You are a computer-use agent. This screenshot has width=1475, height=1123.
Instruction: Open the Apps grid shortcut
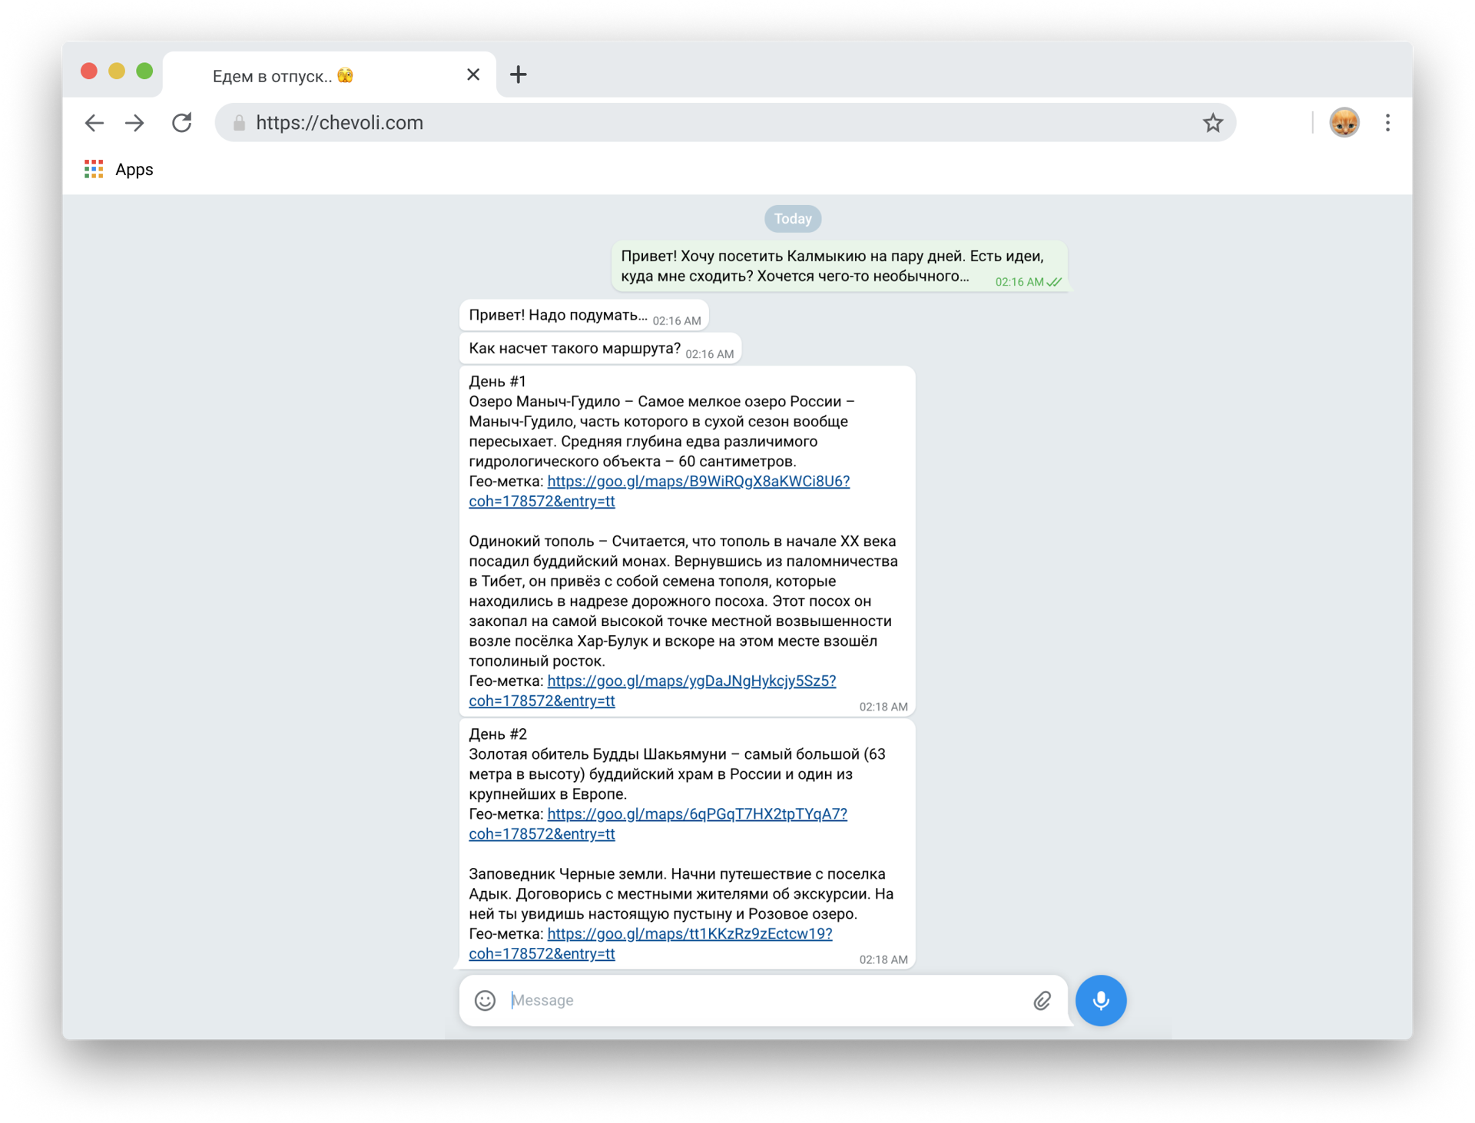pyautogui.click(x=94, y=170)
